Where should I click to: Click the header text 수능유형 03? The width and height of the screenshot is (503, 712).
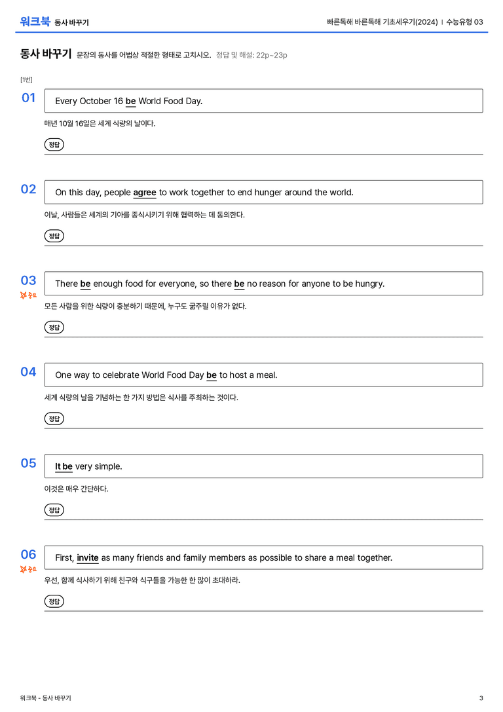(x=464, y=22)
